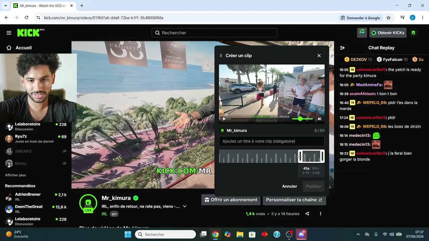
Task: Click scamAfoison's username in chat
Action: (x=362, y=94)
